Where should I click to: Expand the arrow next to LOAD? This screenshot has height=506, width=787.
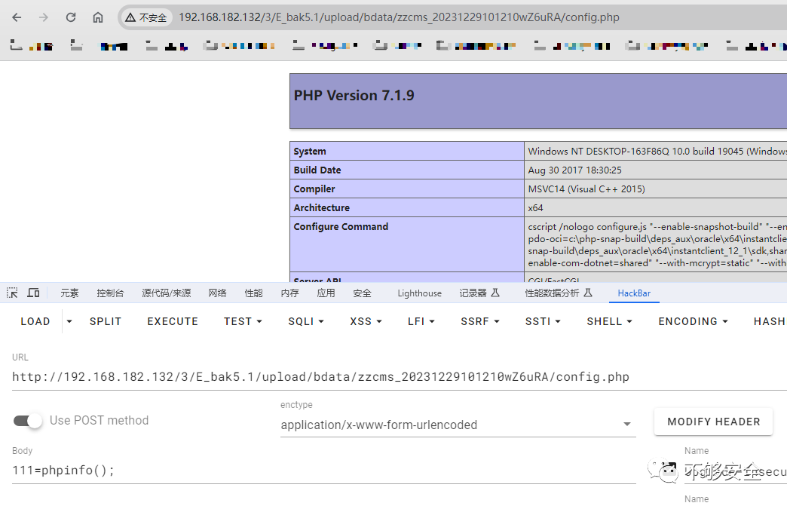click(x=69, y=321)
